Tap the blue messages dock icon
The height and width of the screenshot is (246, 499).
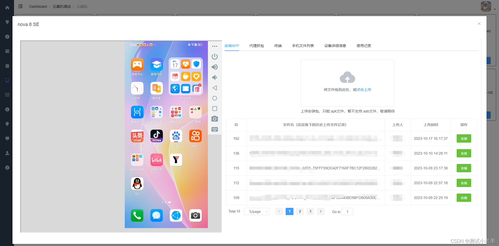[x=156, y=216]
